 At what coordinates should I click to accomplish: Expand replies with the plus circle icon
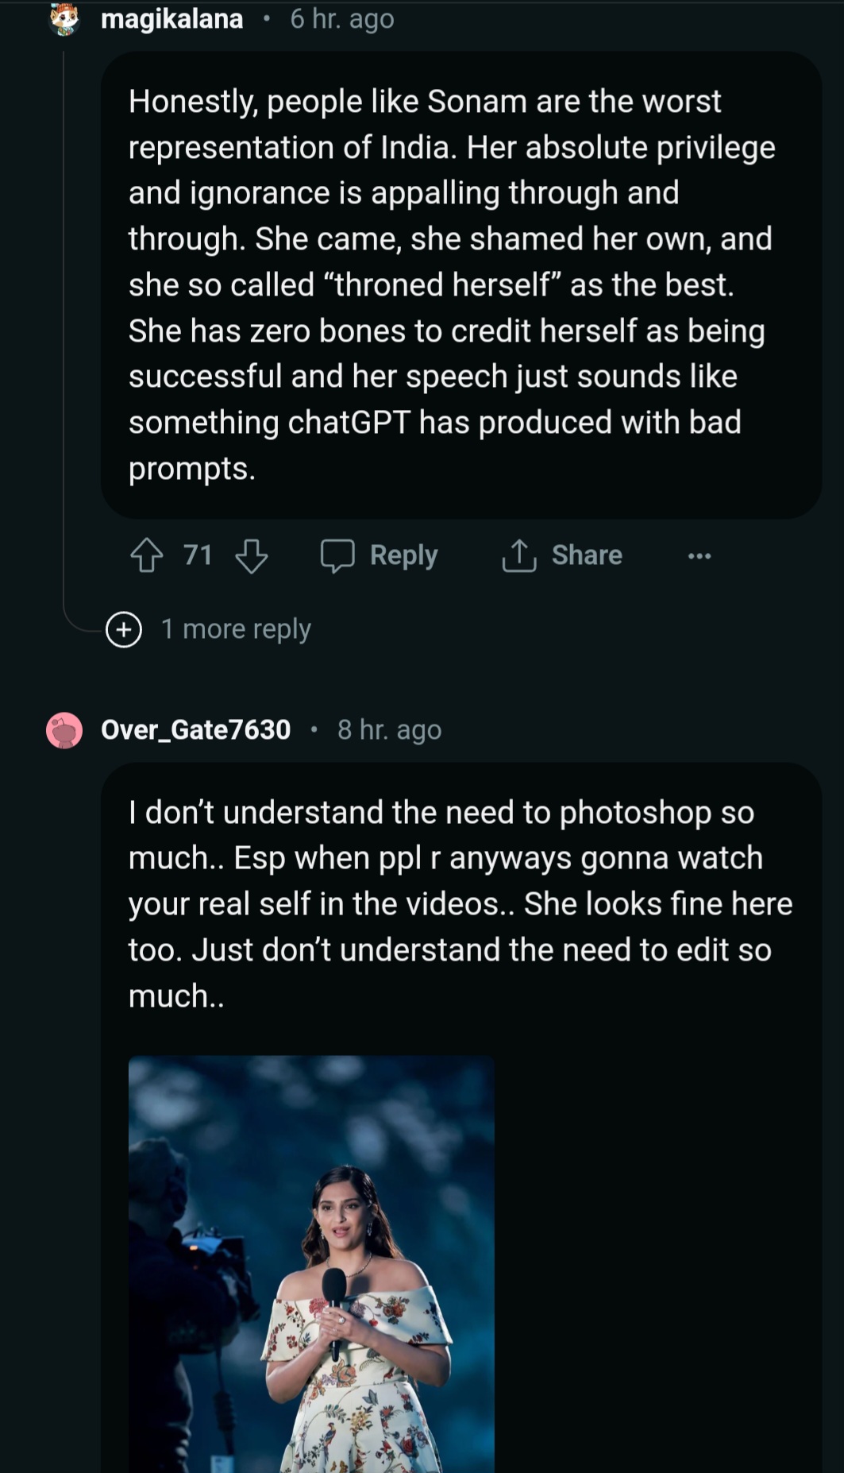point(124,629)
